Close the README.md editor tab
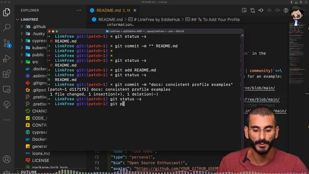The image size is (309, 174). click(135, 10)
